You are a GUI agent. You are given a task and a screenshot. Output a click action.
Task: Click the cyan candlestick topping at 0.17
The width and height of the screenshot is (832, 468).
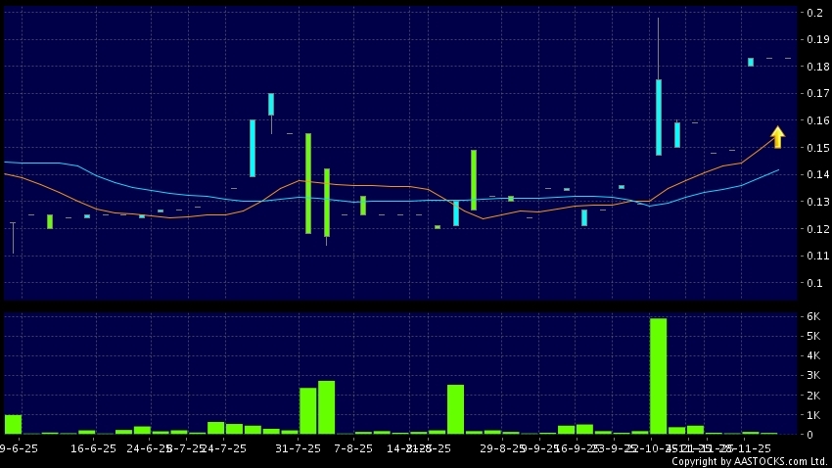pos(271,104)
